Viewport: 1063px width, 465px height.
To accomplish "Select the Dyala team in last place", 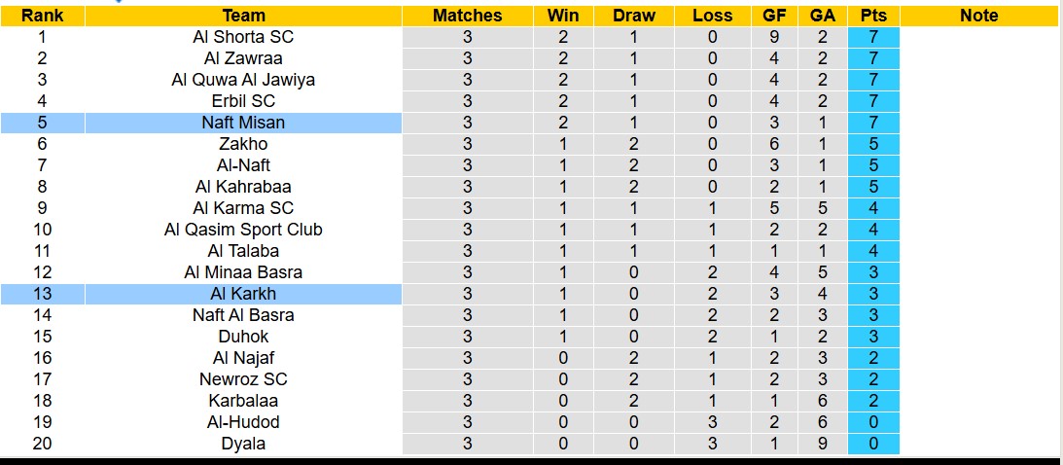I will pyautogui.click(x=243, y=444).
